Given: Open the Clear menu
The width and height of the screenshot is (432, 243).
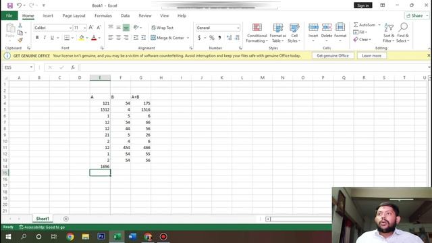Looking at the screenshot, I should pyautogui.click(x=362, y=40).
